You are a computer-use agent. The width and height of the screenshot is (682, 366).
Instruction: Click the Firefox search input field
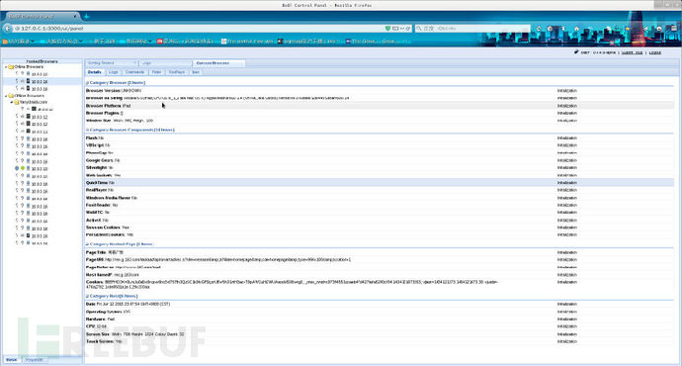471,29
